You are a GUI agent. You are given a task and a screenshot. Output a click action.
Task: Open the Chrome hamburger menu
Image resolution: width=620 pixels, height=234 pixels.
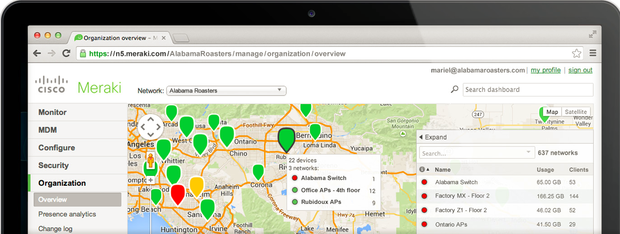click(593, 53)
